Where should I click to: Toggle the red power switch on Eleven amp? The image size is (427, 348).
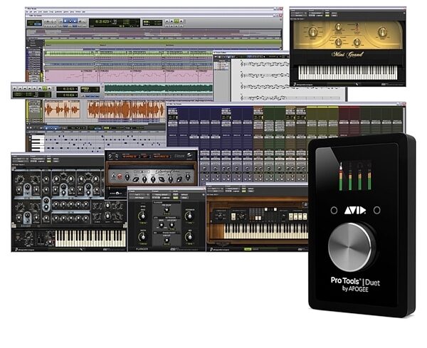click(120, 177)
